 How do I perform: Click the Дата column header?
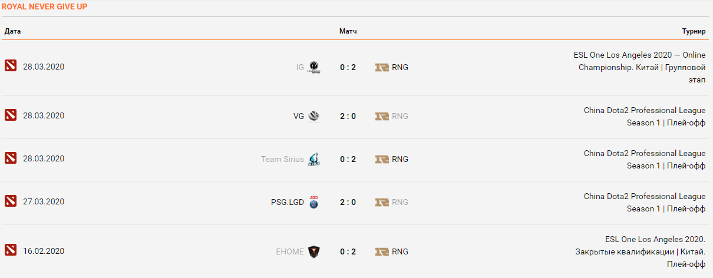[x=12, y=31]
